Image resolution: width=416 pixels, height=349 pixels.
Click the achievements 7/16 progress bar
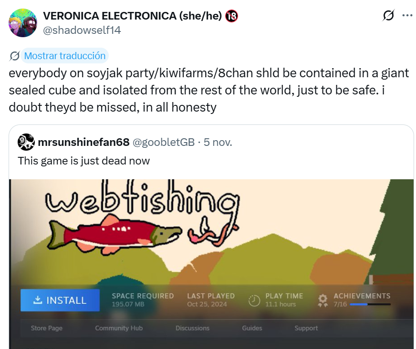point(370,305)
